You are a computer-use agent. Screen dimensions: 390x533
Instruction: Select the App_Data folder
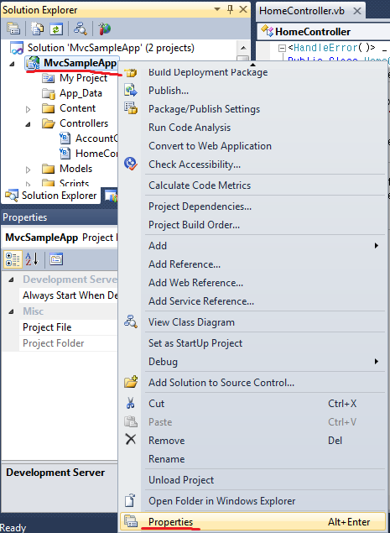[81, 93]
